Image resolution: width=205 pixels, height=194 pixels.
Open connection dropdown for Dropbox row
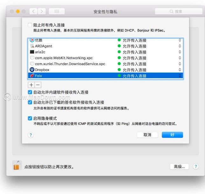tap(180, 70)
